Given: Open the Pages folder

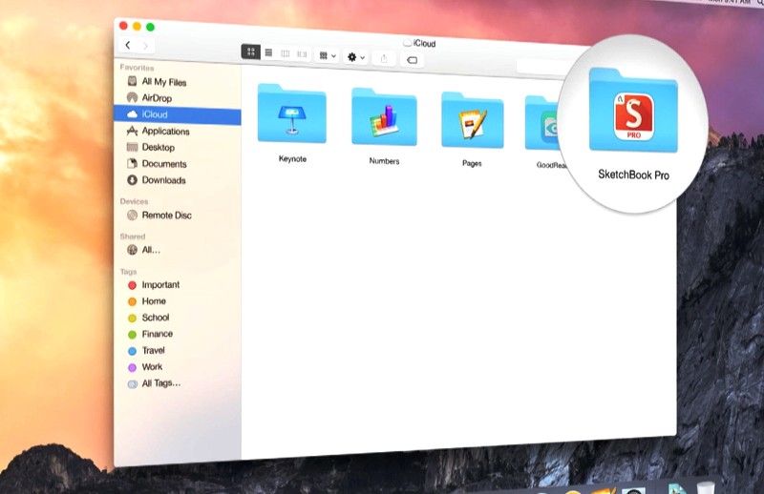Looking at the screenshot, I should click(472, 123).
